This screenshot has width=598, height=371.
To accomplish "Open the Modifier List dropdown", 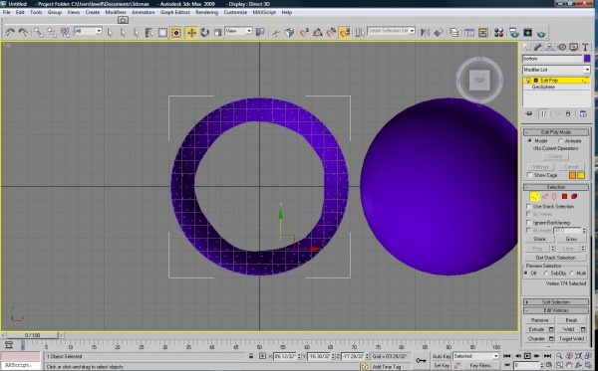I will (x=556, y=70).
